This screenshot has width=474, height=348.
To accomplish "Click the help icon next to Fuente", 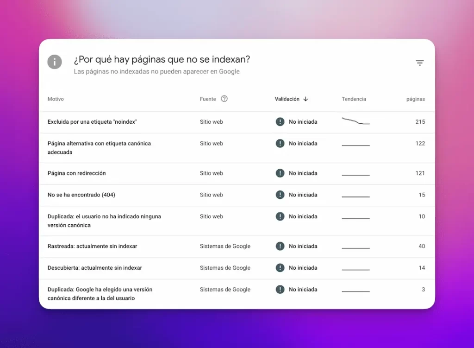I will click(225, 99).
